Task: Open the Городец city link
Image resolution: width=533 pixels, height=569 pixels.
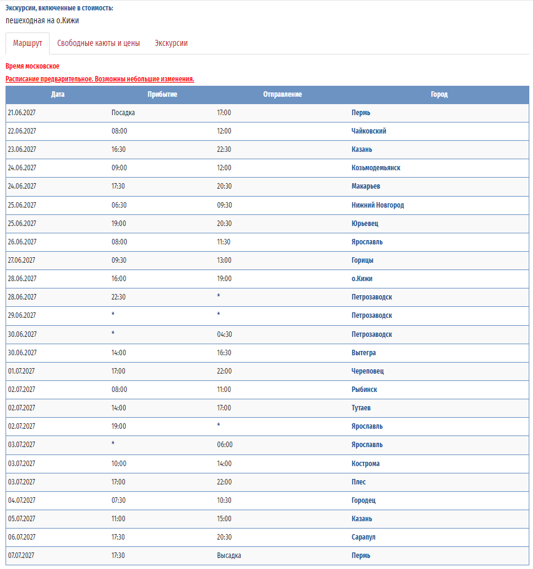Action: (x=363, y=500)
